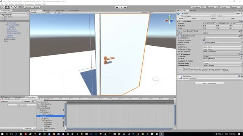Screen dimensions: 243x136
Task: Go to last keyframe in the Animation panel
Action: [19, 99]
